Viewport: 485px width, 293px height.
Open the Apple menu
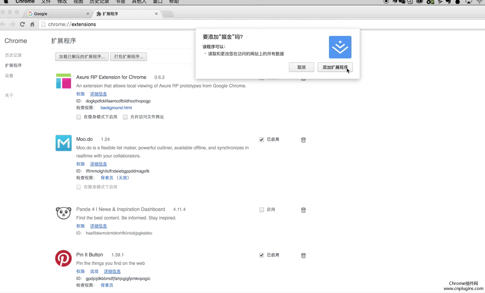pos(6,2)
